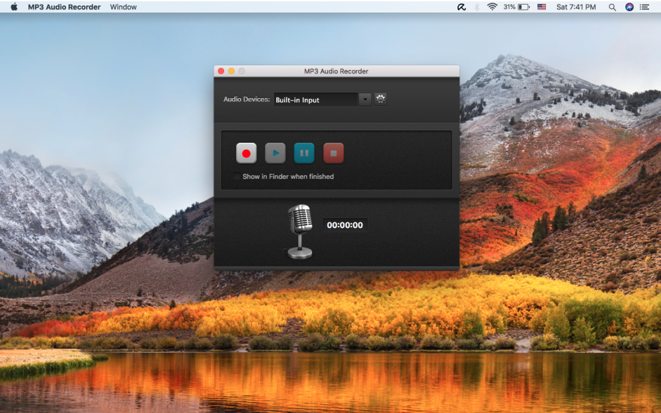Start recording with the red record button
The image size is (661, 413).
point(246,153)
